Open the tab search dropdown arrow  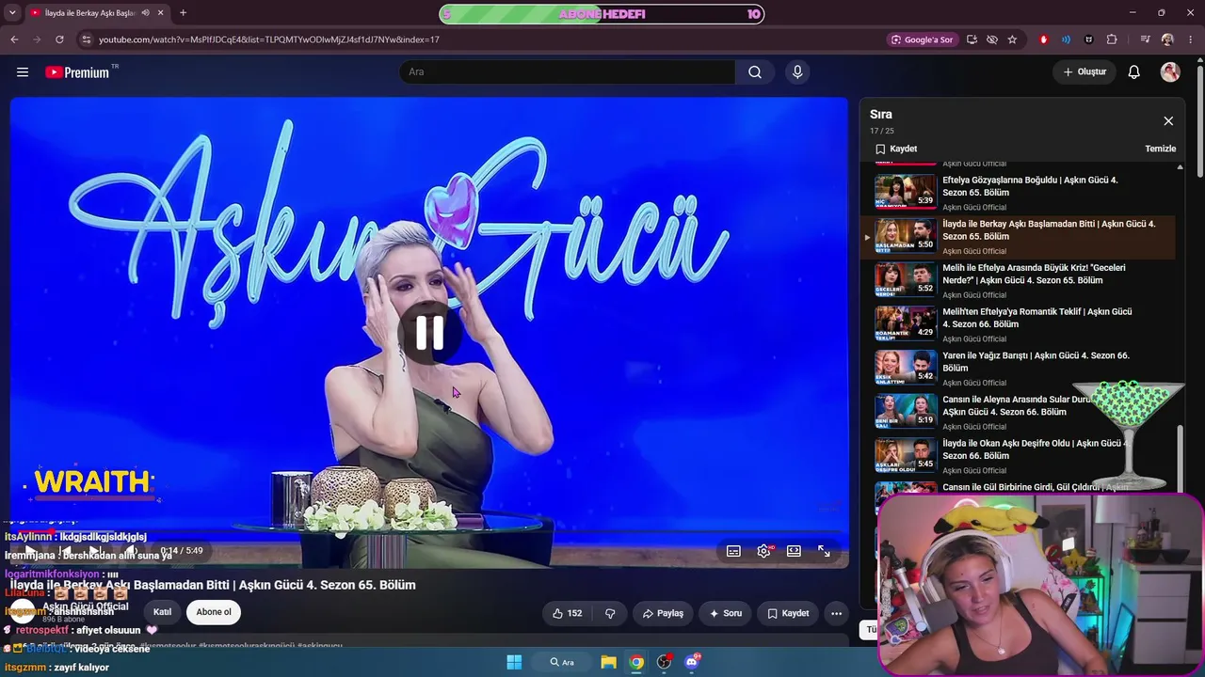[x=12, y=13]
